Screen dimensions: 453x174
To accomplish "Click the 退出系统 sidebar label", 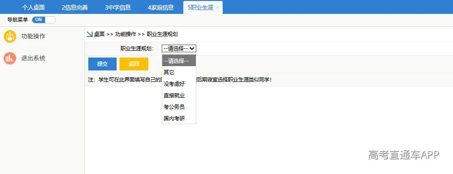I will tap(33, 58).
